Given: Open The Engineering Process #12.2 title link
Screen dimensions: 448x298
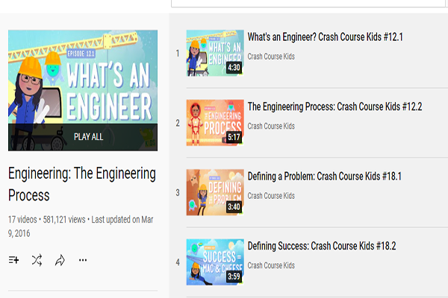Looking at the screenshot, I should click(x=335, y=107).
